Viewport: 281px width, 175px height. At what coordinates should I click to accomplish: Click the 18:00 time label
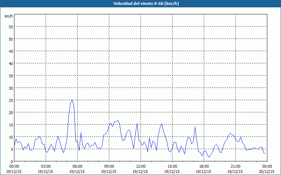[x=204, y=167]
